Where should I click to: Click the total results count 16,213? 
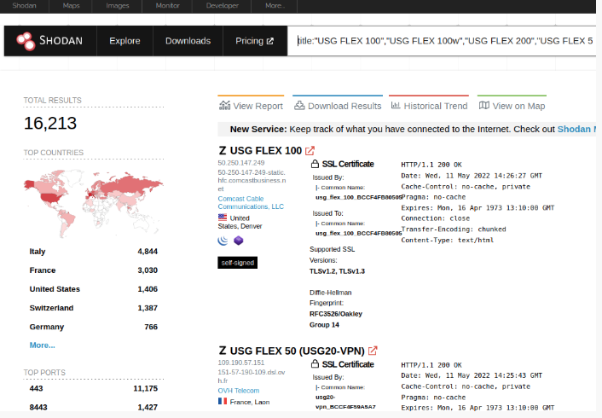[x=50, y=124]
